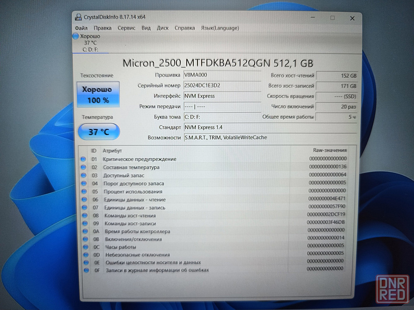Click the disk title Micron_2500_MTFDKBA512QGN 512,1 GB
Viewport: 414px width, 310px height.
pos(218,63)
